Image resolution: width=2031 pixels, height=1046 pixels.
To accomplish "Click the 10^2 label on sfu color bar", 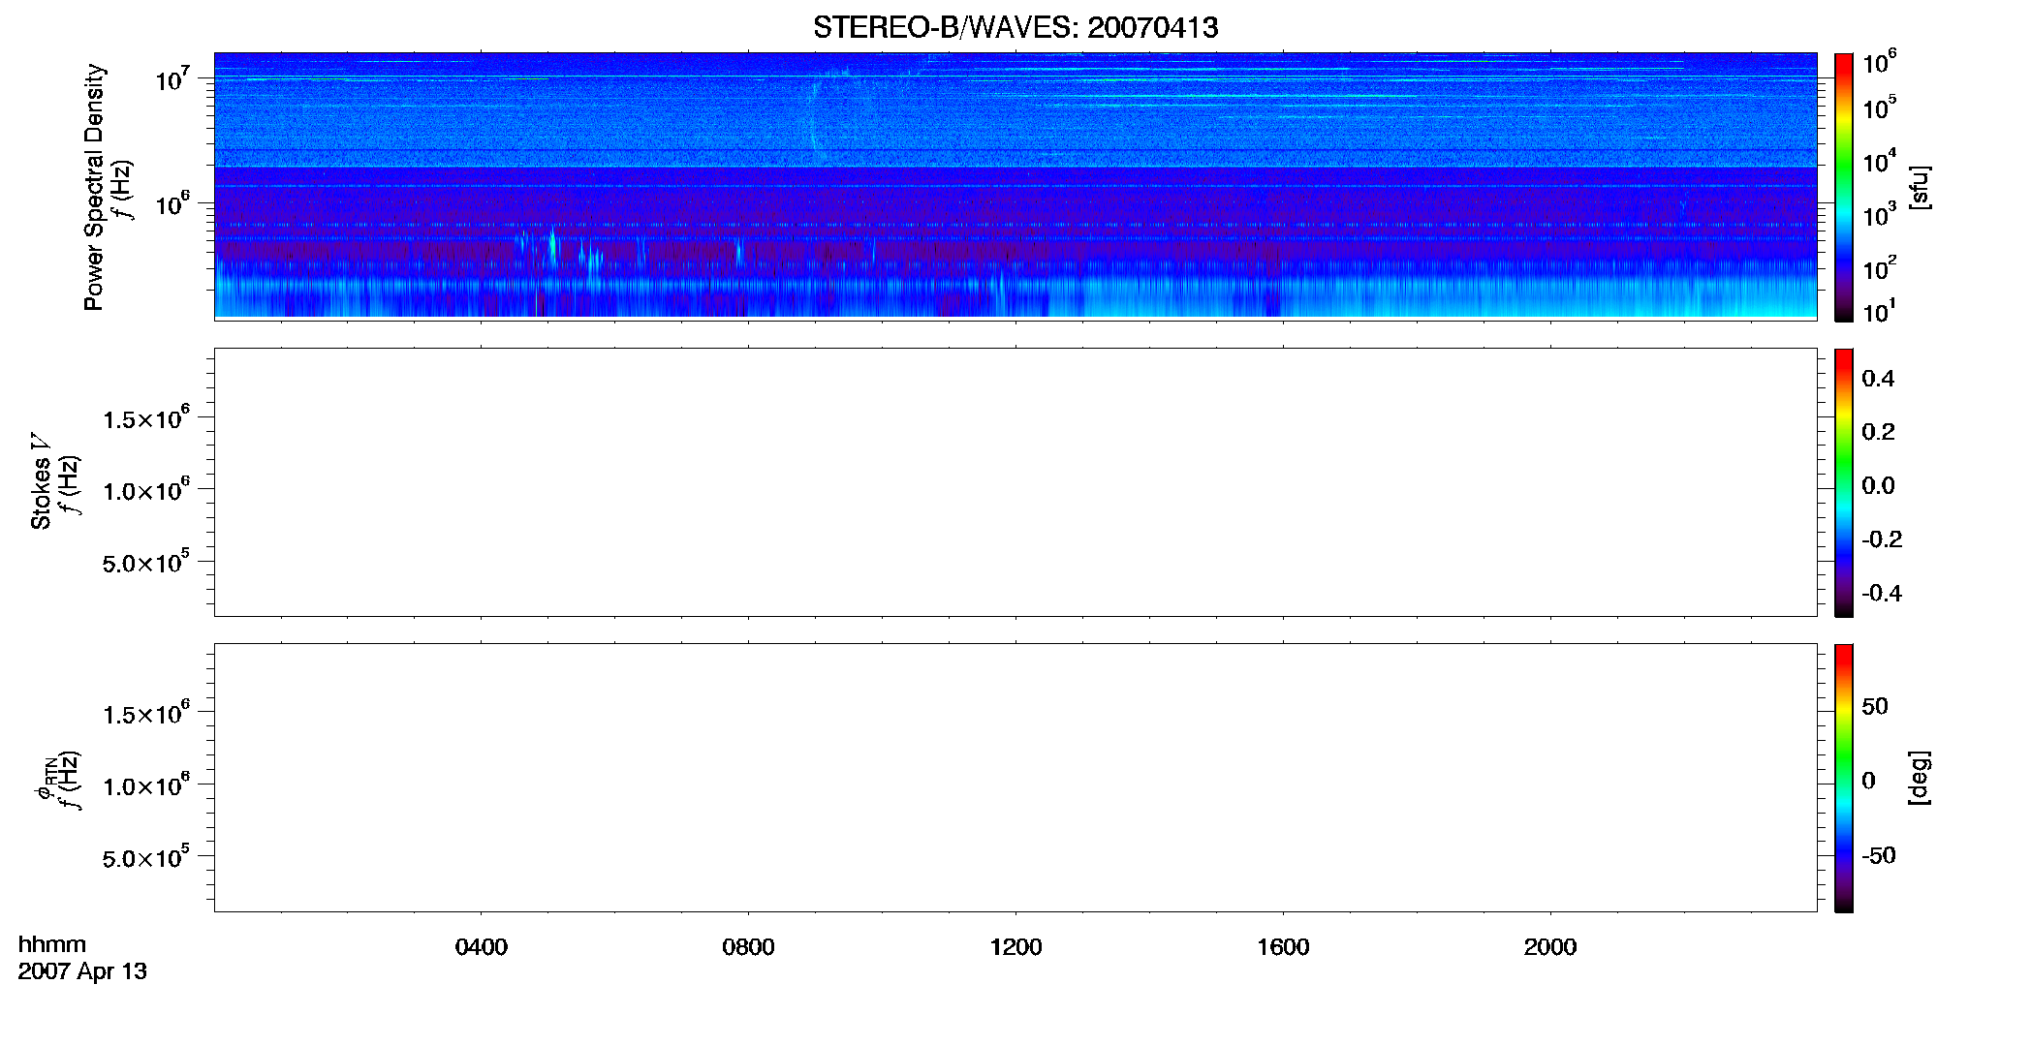I will point(1879,267).
